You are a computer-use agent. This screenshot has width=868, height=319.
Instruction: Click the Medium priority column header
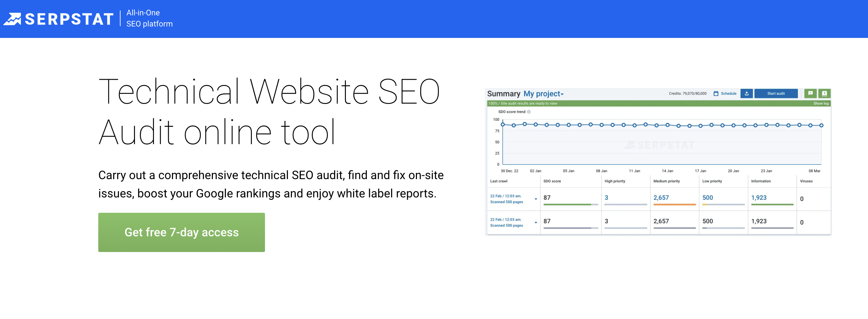coord(667,181)
